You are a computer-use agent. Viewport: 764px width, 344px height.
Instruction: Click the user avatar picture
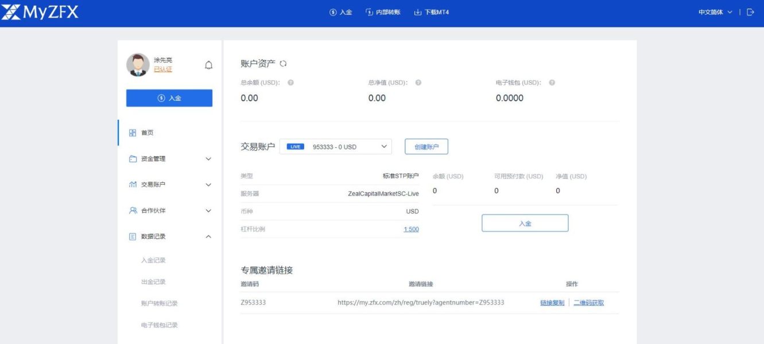point(138,65)
